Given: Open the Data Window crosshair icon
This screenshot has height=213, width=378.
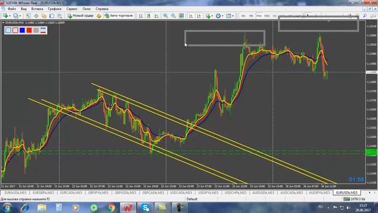Looking at the screenshot, I should (x=36, y=16).
